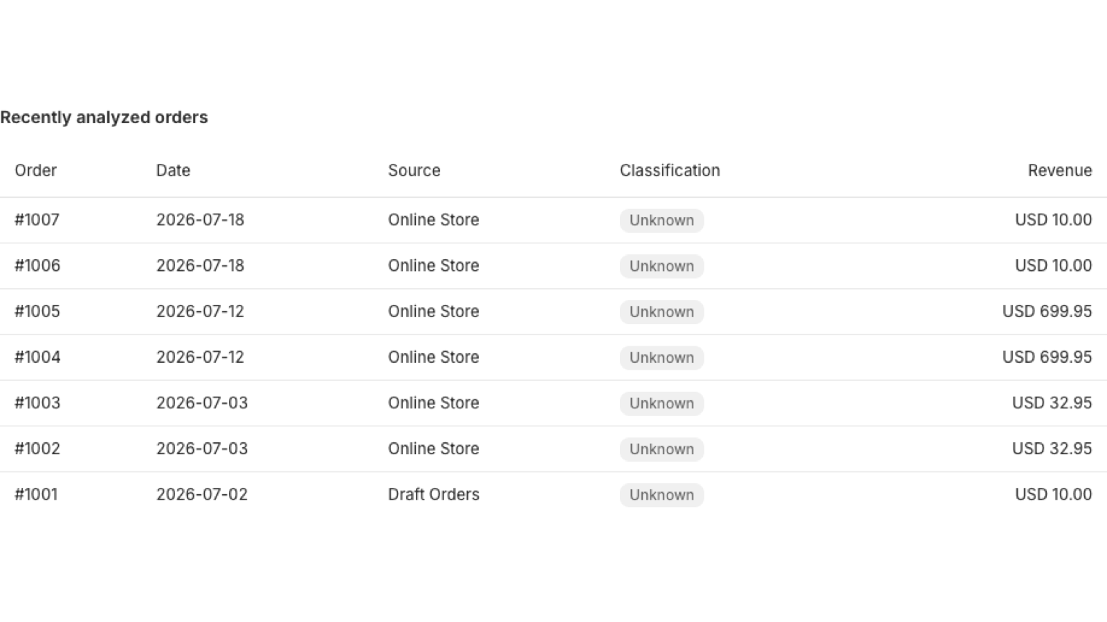
Task: Click the Source column header
Action: [414, 170]
